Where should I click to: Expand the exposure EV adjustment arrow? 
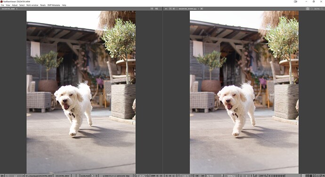coord(192,176)
